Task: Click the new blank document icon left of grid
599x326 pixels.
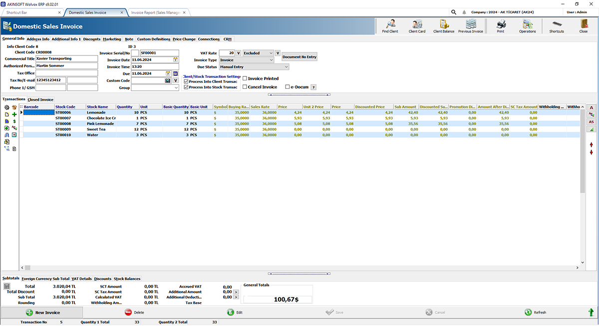Action: coord(6,114)
